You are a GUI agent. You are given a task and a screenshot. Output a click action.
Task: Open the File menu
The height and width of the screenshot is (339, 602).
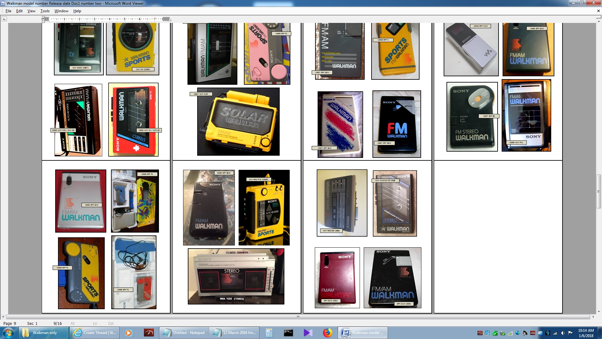coord(8,11)
